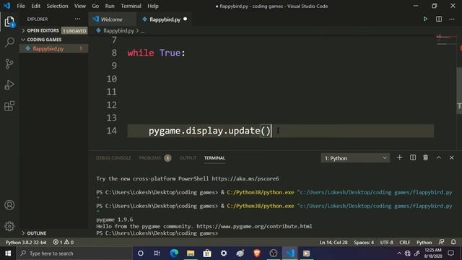Open the Go menu
The height and width of the screenshot is (260, 462).
click(x=95, y=6)
